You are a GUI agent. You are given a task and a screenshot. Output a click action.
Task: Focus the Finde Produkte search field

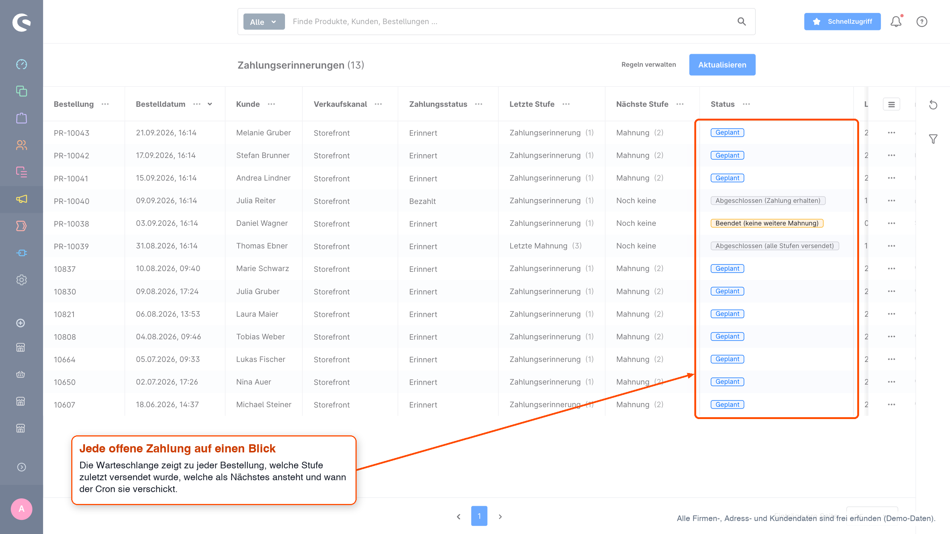512,22
